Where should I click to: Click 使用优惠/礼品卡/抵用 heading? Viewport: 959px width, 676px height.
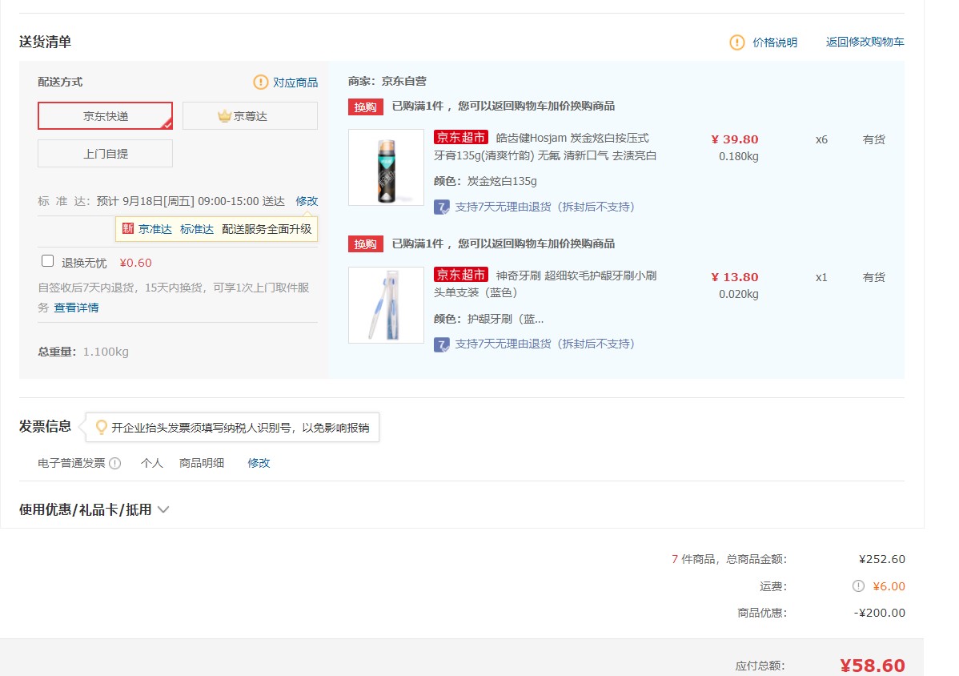pyautogui.click(x=85, y=509)
